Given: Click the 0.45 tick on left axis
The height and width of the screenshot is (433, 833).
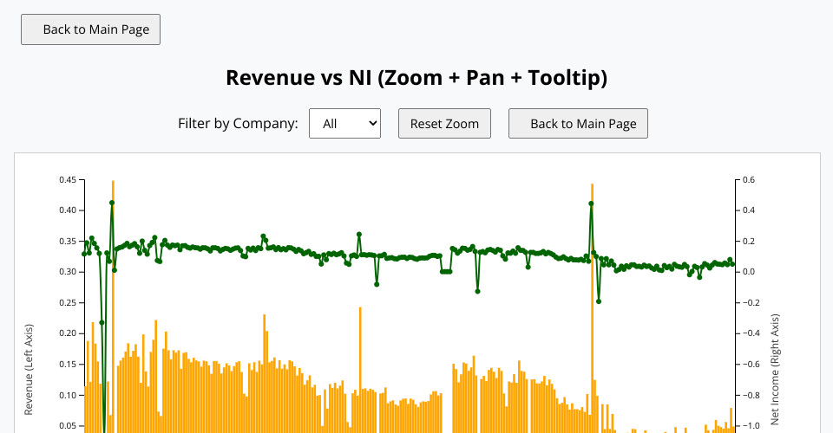Looking at the screenshot, I should coord(67,179).
